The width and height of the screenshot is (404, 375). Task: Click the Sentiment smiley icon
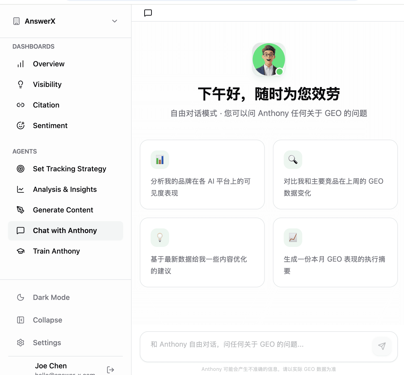coord(21,126)
